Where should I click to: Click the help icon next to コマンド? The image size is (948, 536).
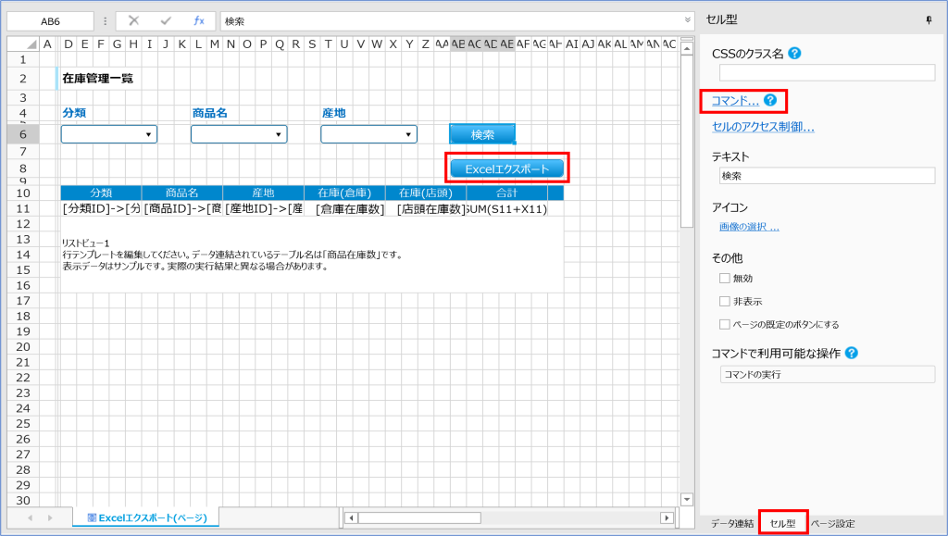770,99
